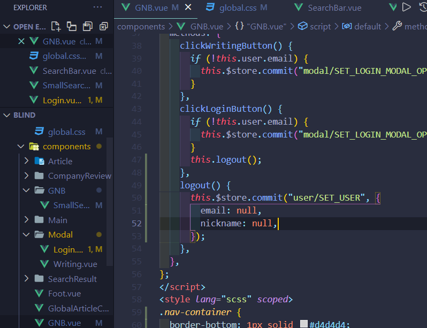Click components folder icon
The image size is (427, 328).
(x=34, y=147)
